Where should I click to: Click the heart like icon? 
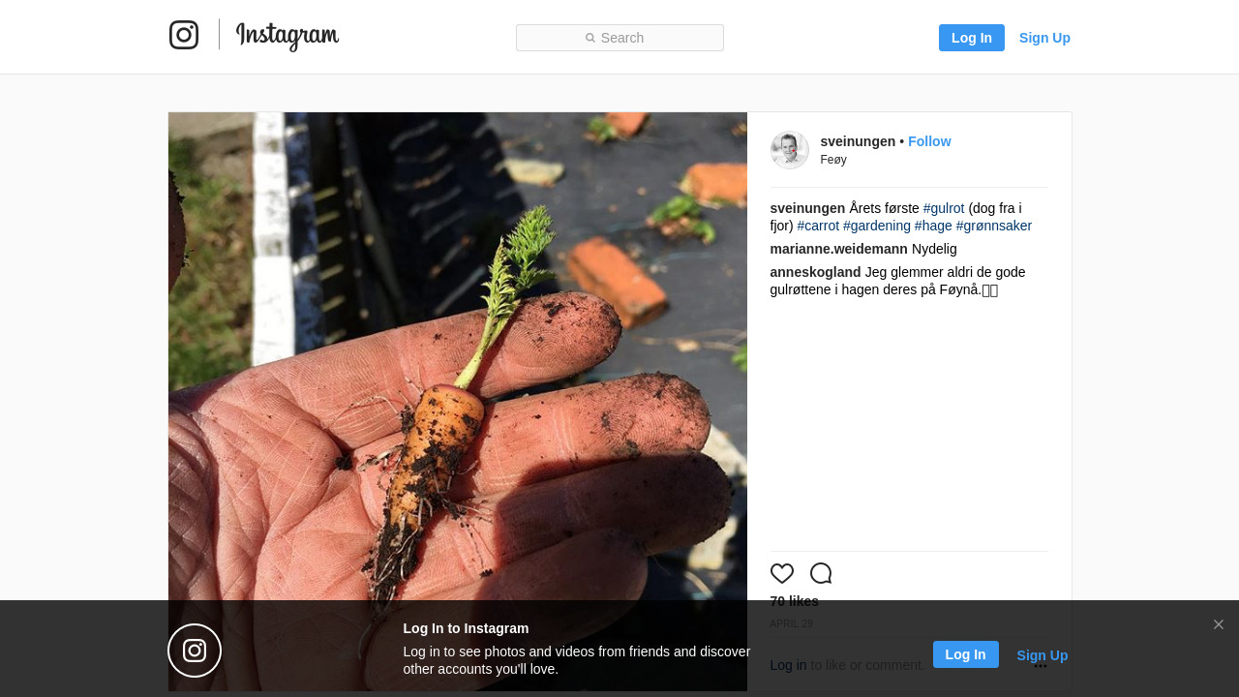(782, 573)
